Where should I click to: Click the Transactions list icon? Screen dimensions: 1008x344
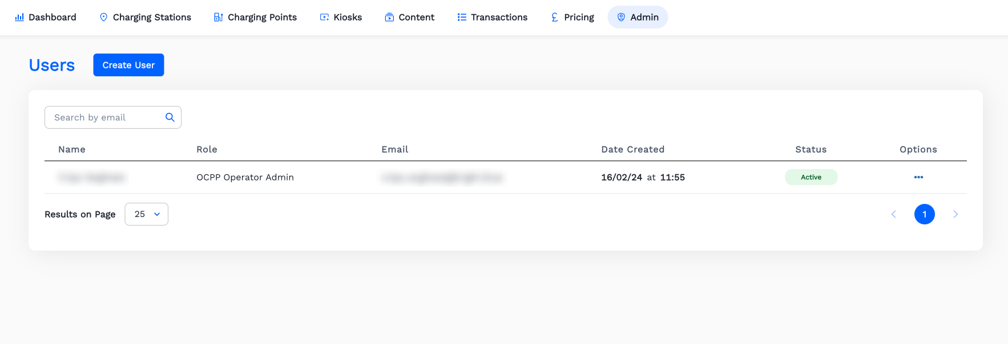click(x=462, y=17)
